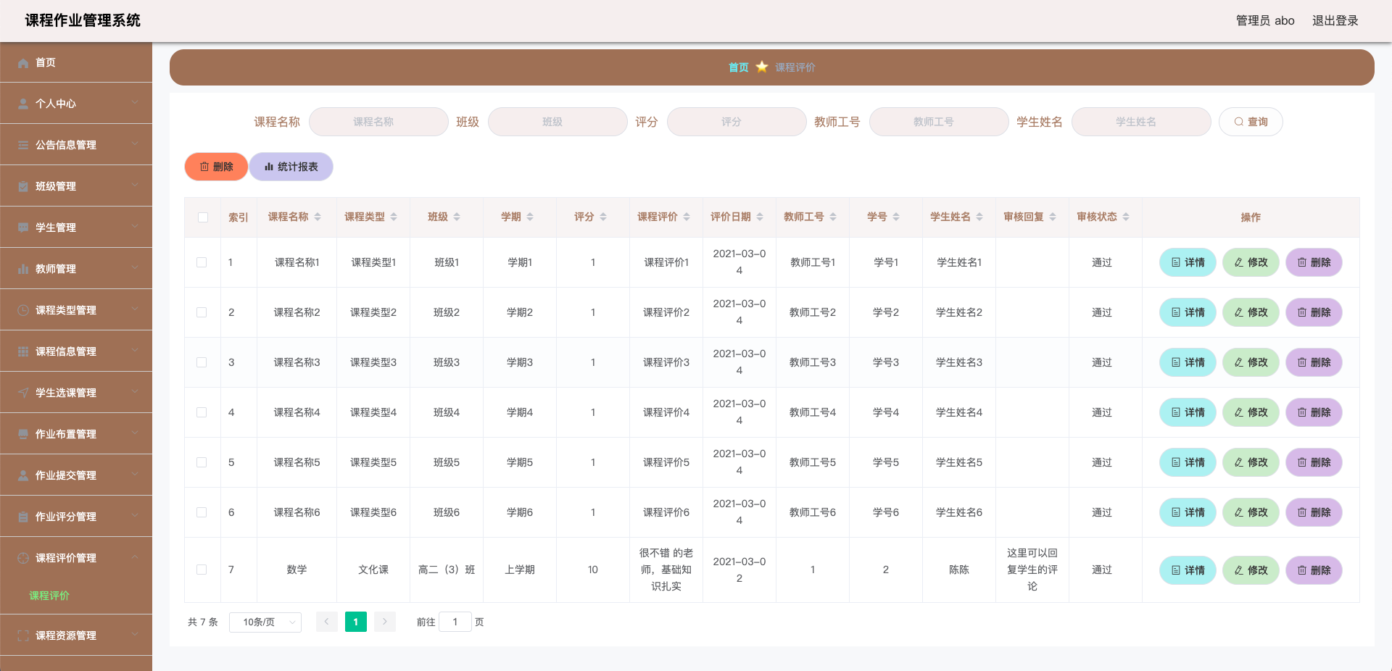Click the home icon in sidebar
The image size is (1392, 671).
pos(23,63)
